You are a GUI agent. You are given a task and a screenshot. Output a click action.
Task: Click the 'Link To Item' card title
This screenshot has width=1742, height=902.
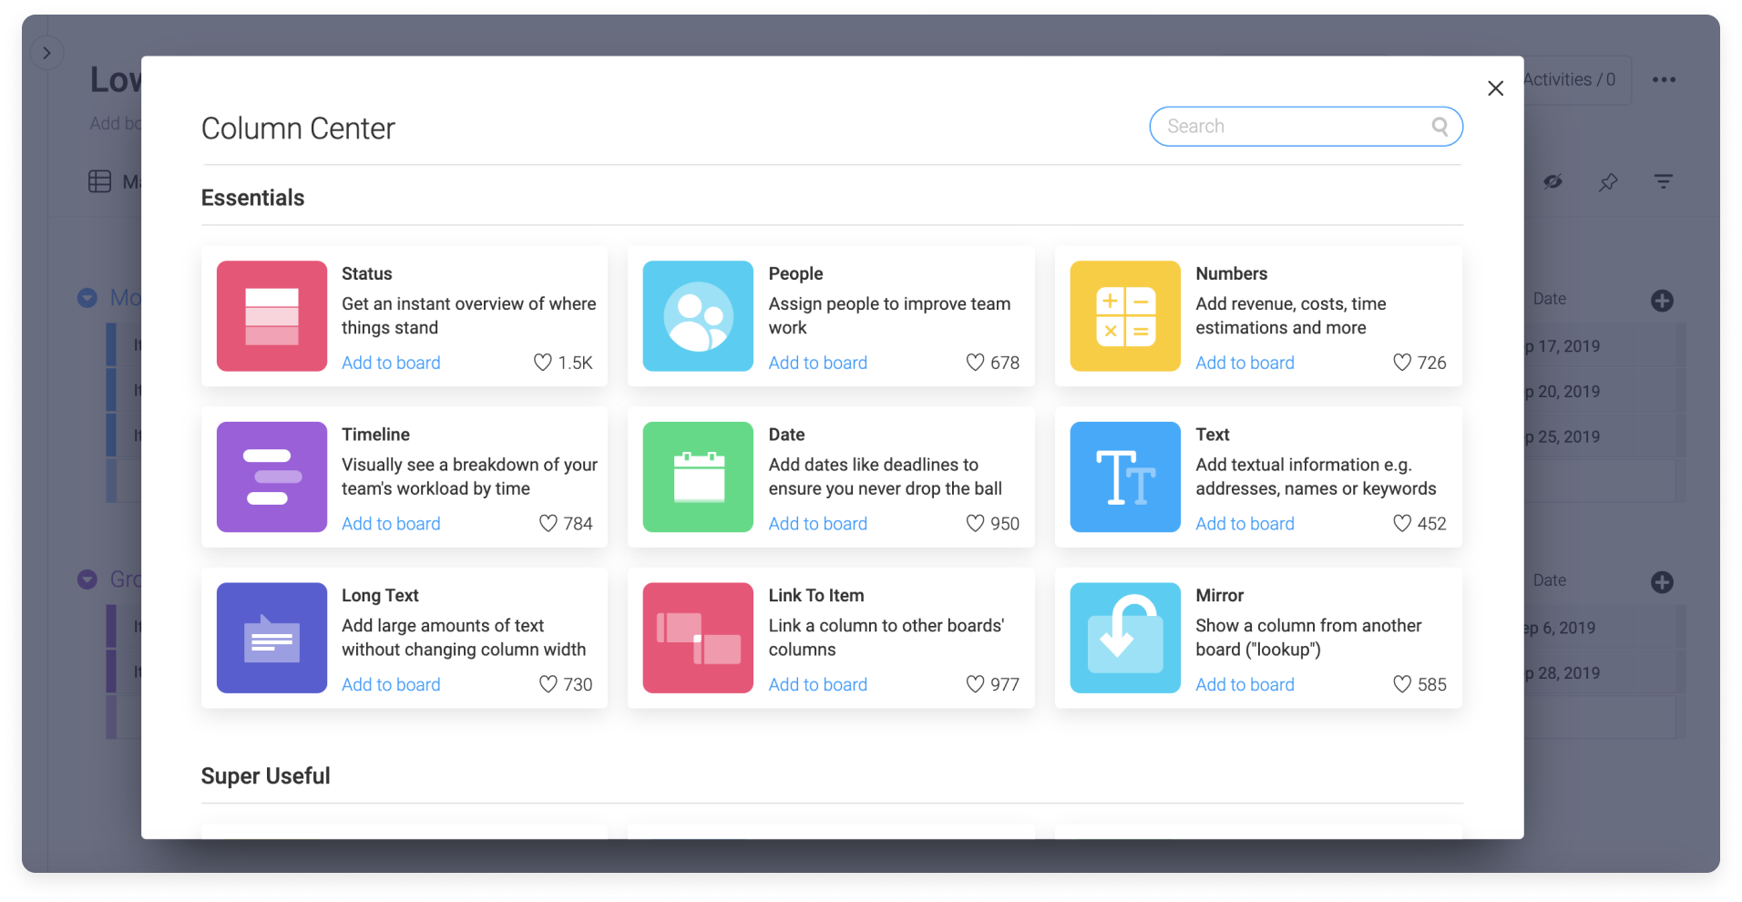(816, 595)
